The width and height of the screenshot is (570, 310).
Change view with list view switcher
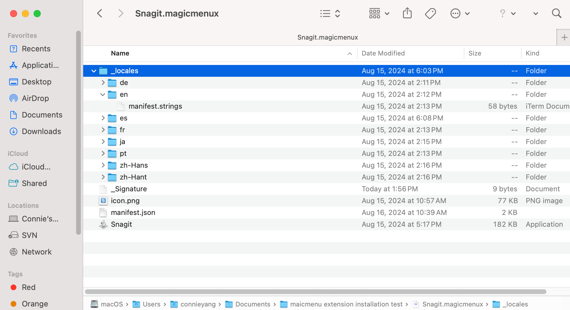pyautogui.click(x=330, y=13)
